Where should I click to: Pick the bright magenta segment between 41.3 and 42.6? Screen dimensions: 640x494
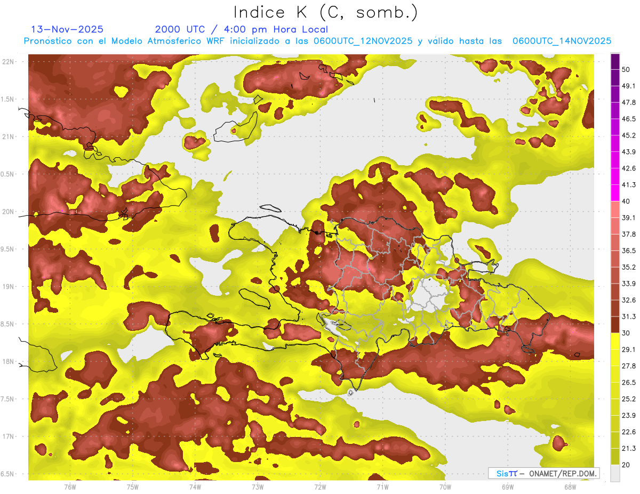coord(615,177)
